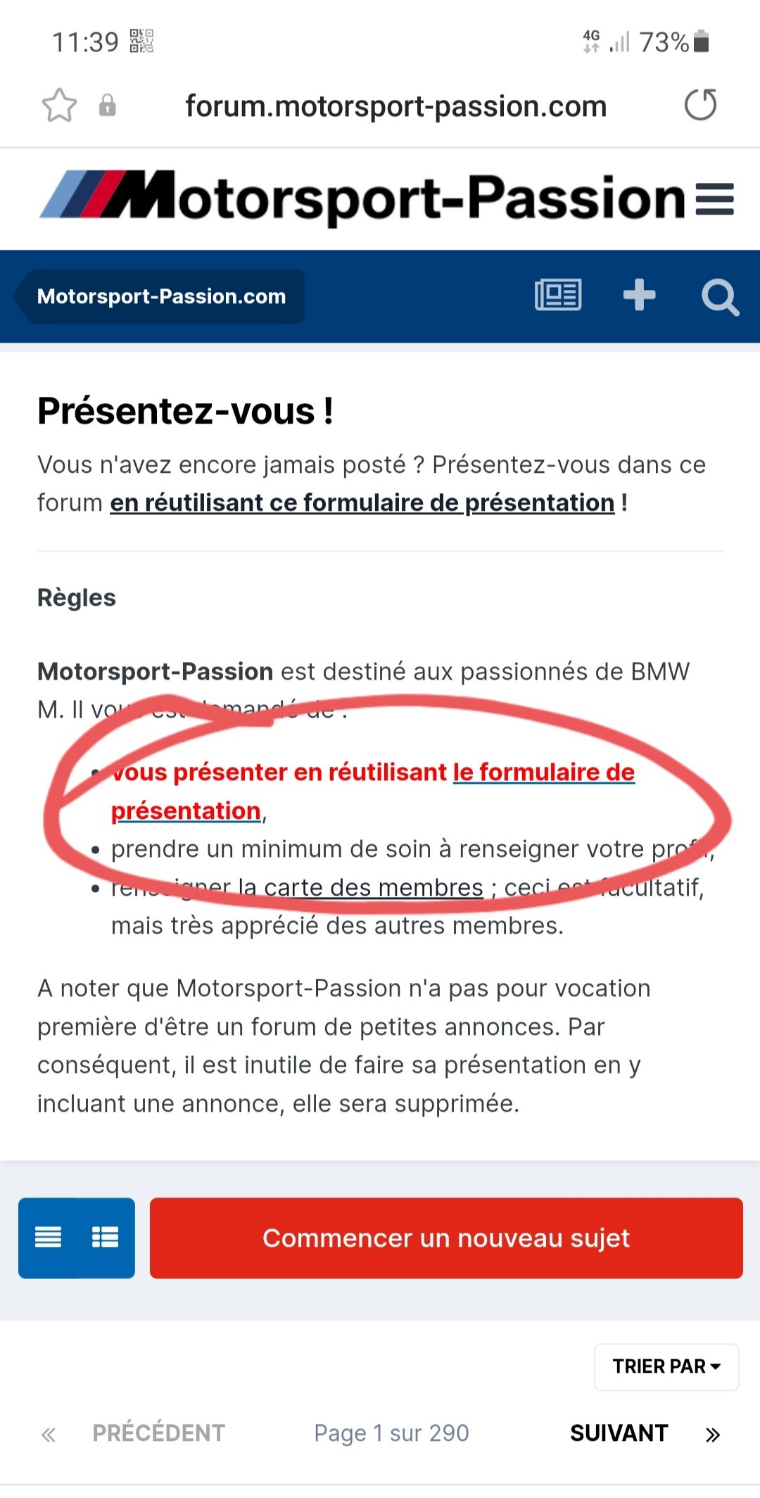The width and height of the screenshot is (760, 1498).
Task: Switch to expanded list view
Action: click(106, 1236)
